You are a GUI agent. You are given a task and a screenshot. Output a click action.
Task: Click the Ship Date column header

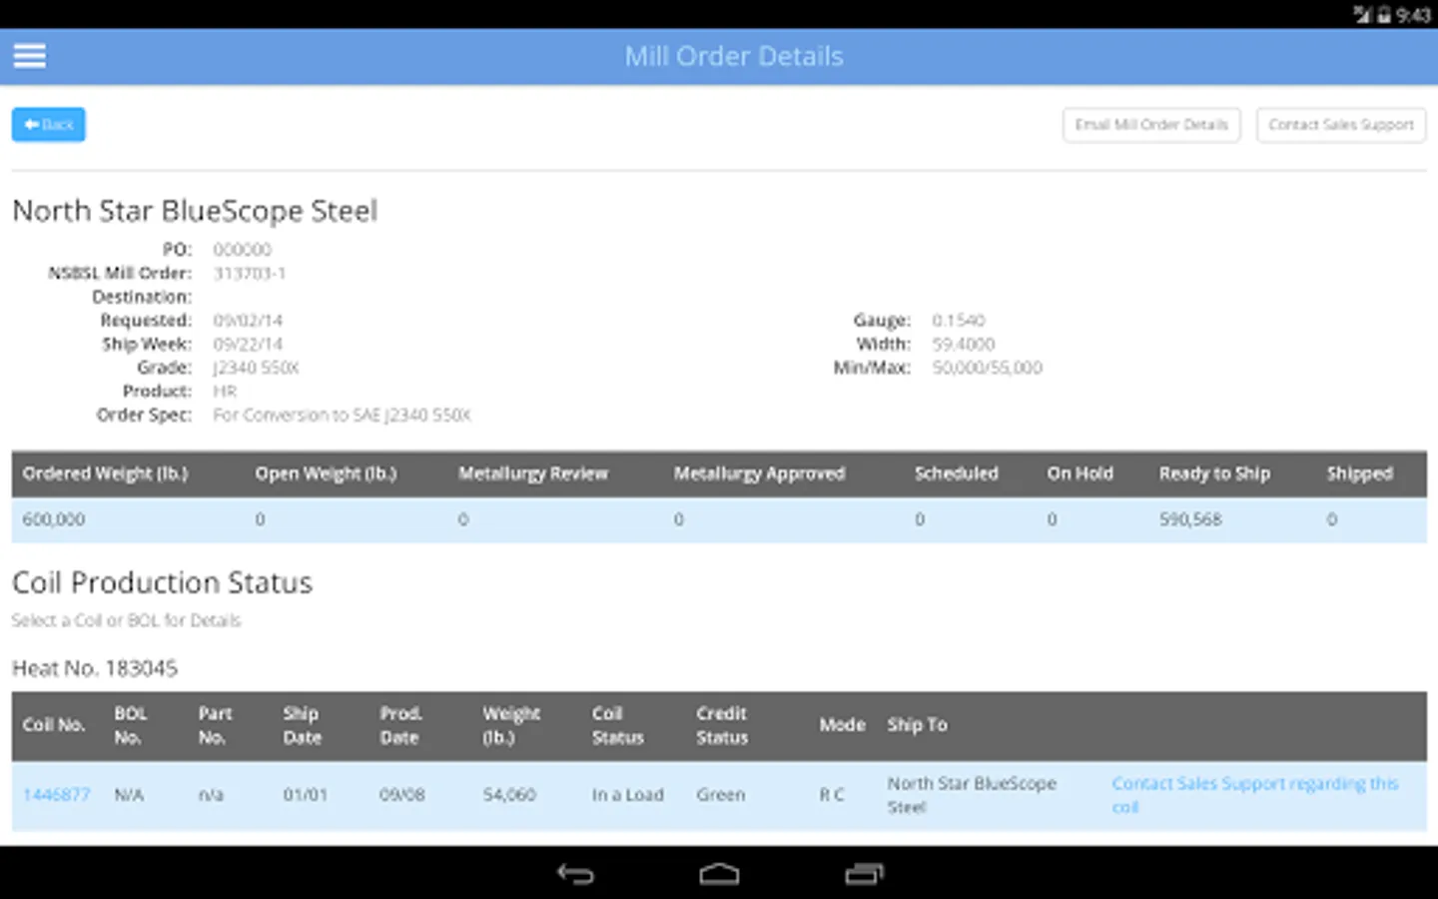(x=302, y=725)
